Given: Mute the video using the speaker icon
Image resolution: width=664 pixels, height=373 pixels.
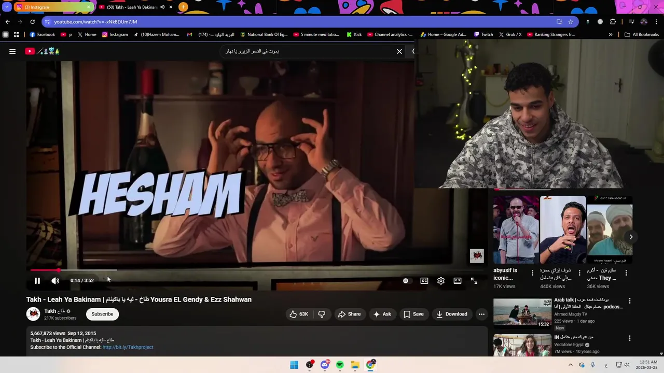Looking at the screenshot, I should pos(56,281).
